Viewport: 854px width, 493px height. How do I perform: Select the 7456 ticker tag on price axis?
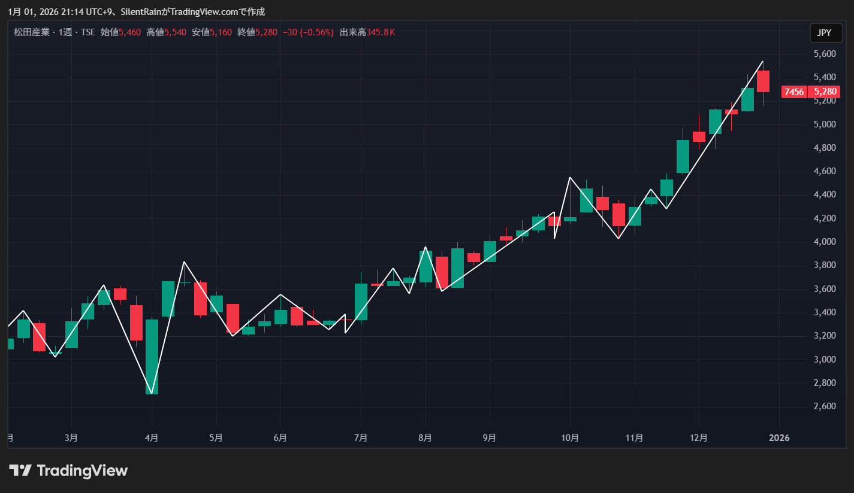coord(794,92)
